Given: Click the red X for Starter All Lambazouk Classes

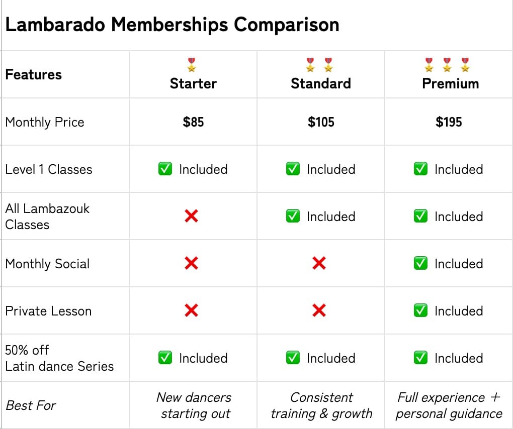Looking at the screenshot, I should (x=191, y=217).
